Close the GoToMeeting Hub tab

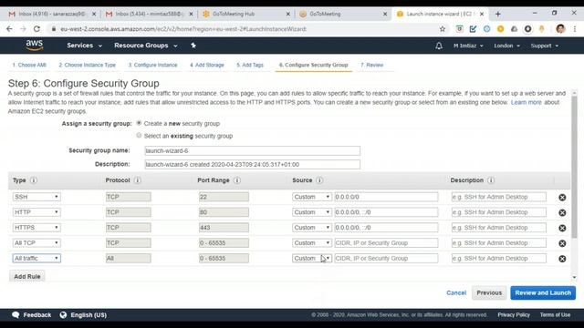(288, 15)
